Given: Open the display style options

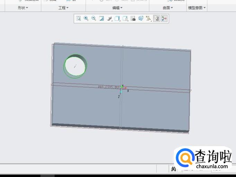Looking at the screenshot, I should 109,19.
